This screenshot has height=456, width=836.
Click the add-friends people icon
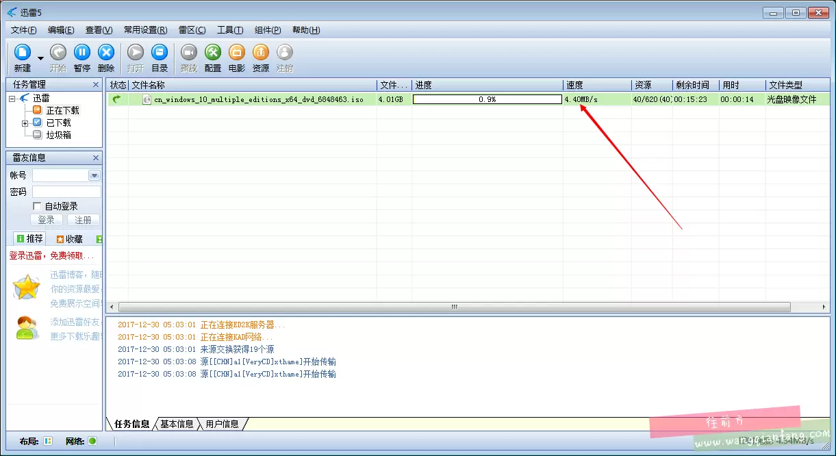pyautogui.click(x=27, y=328)
